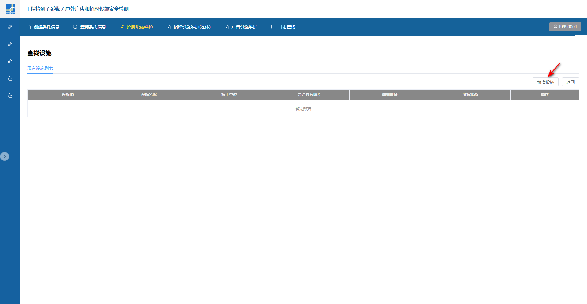Select the upper hand-pointer icon in sidebar
This screenshot has height=304, width=587.
[x=10, y=78]
